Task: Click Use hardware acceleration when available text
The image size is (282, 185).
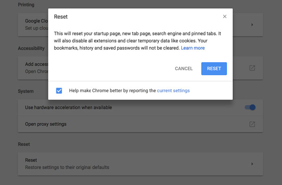Action: pos(68,107)
